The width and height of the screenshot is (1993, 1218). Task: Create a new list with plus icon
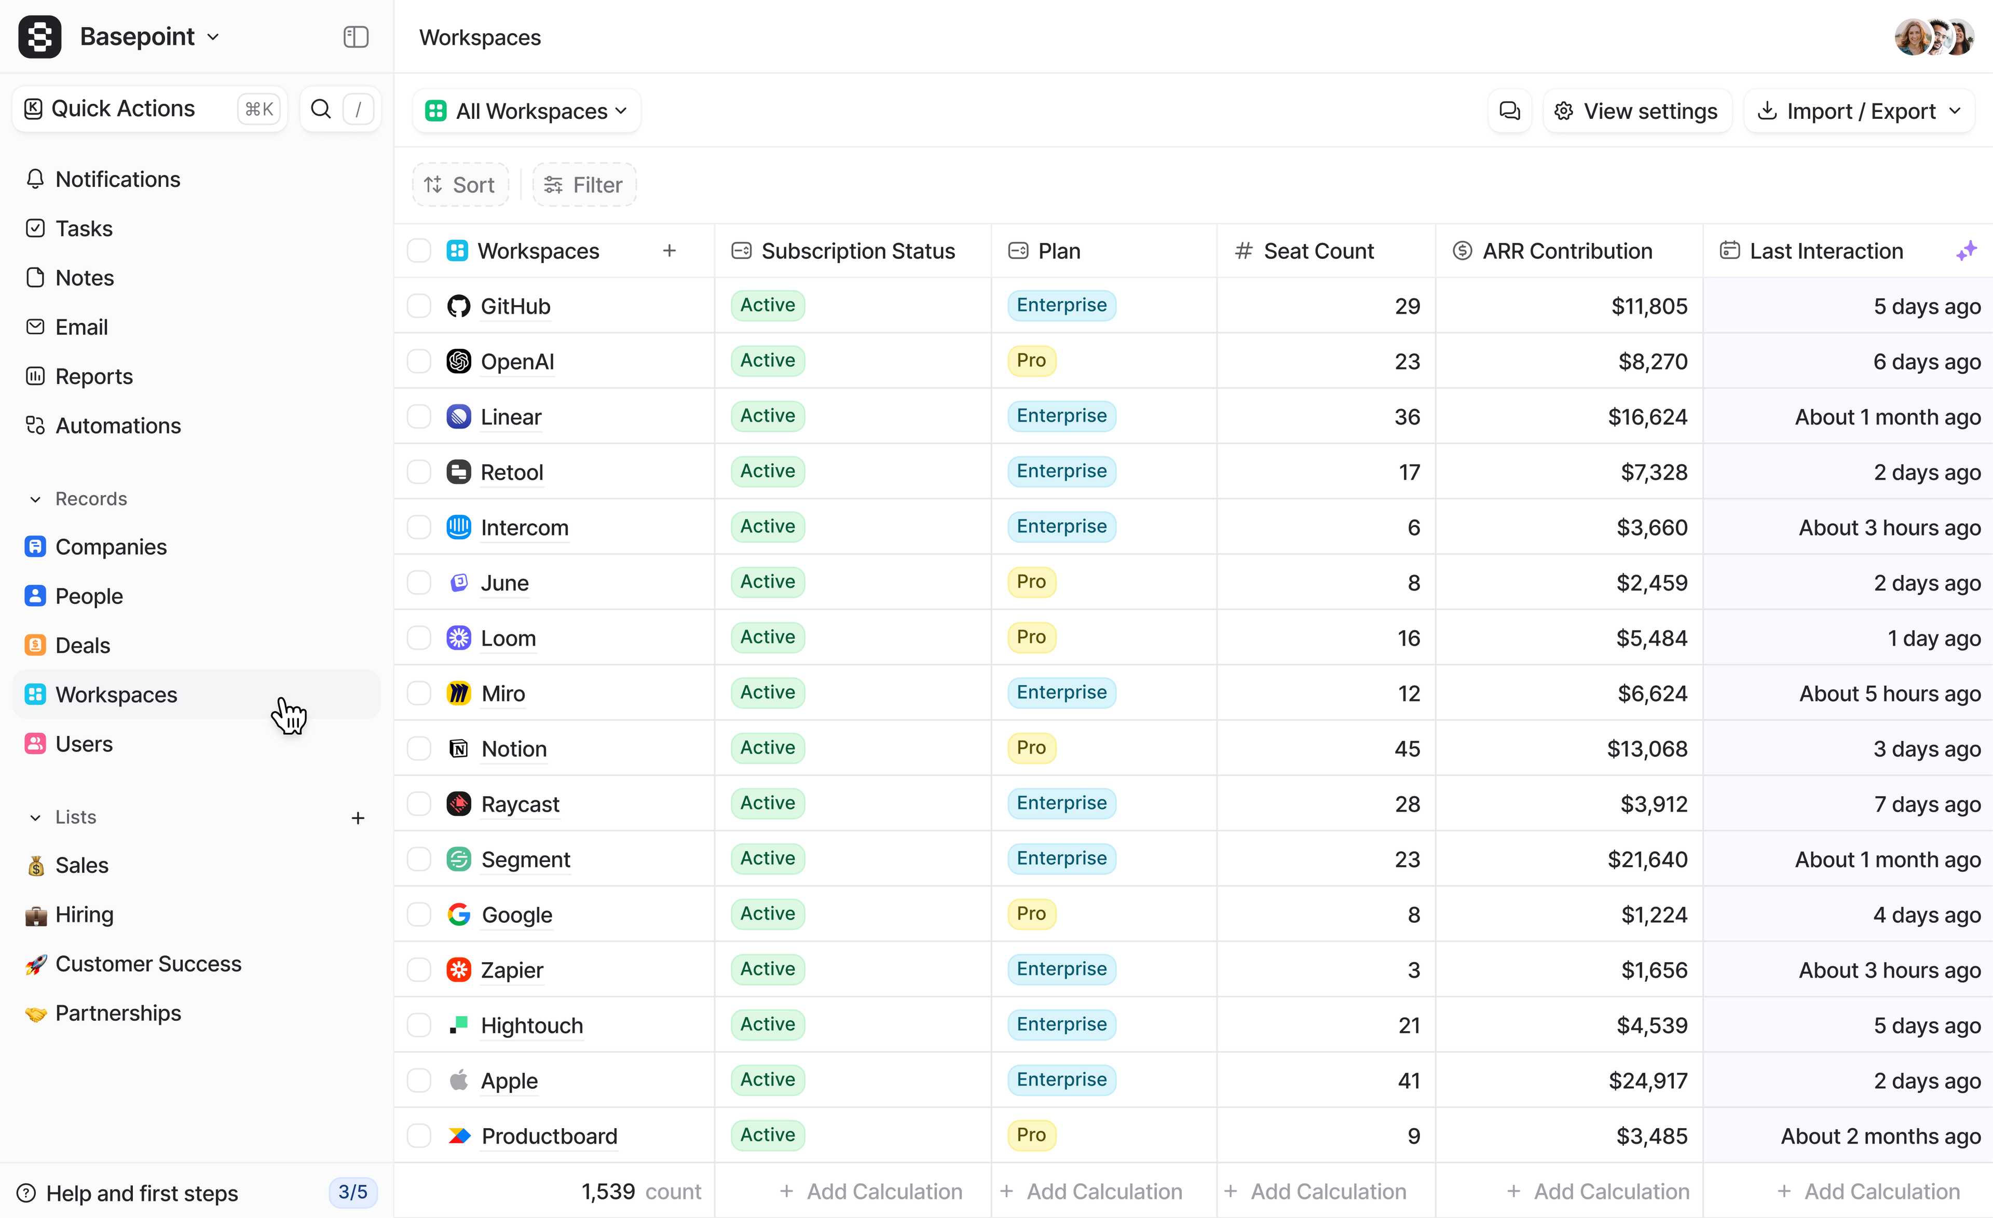click(358, 818)
